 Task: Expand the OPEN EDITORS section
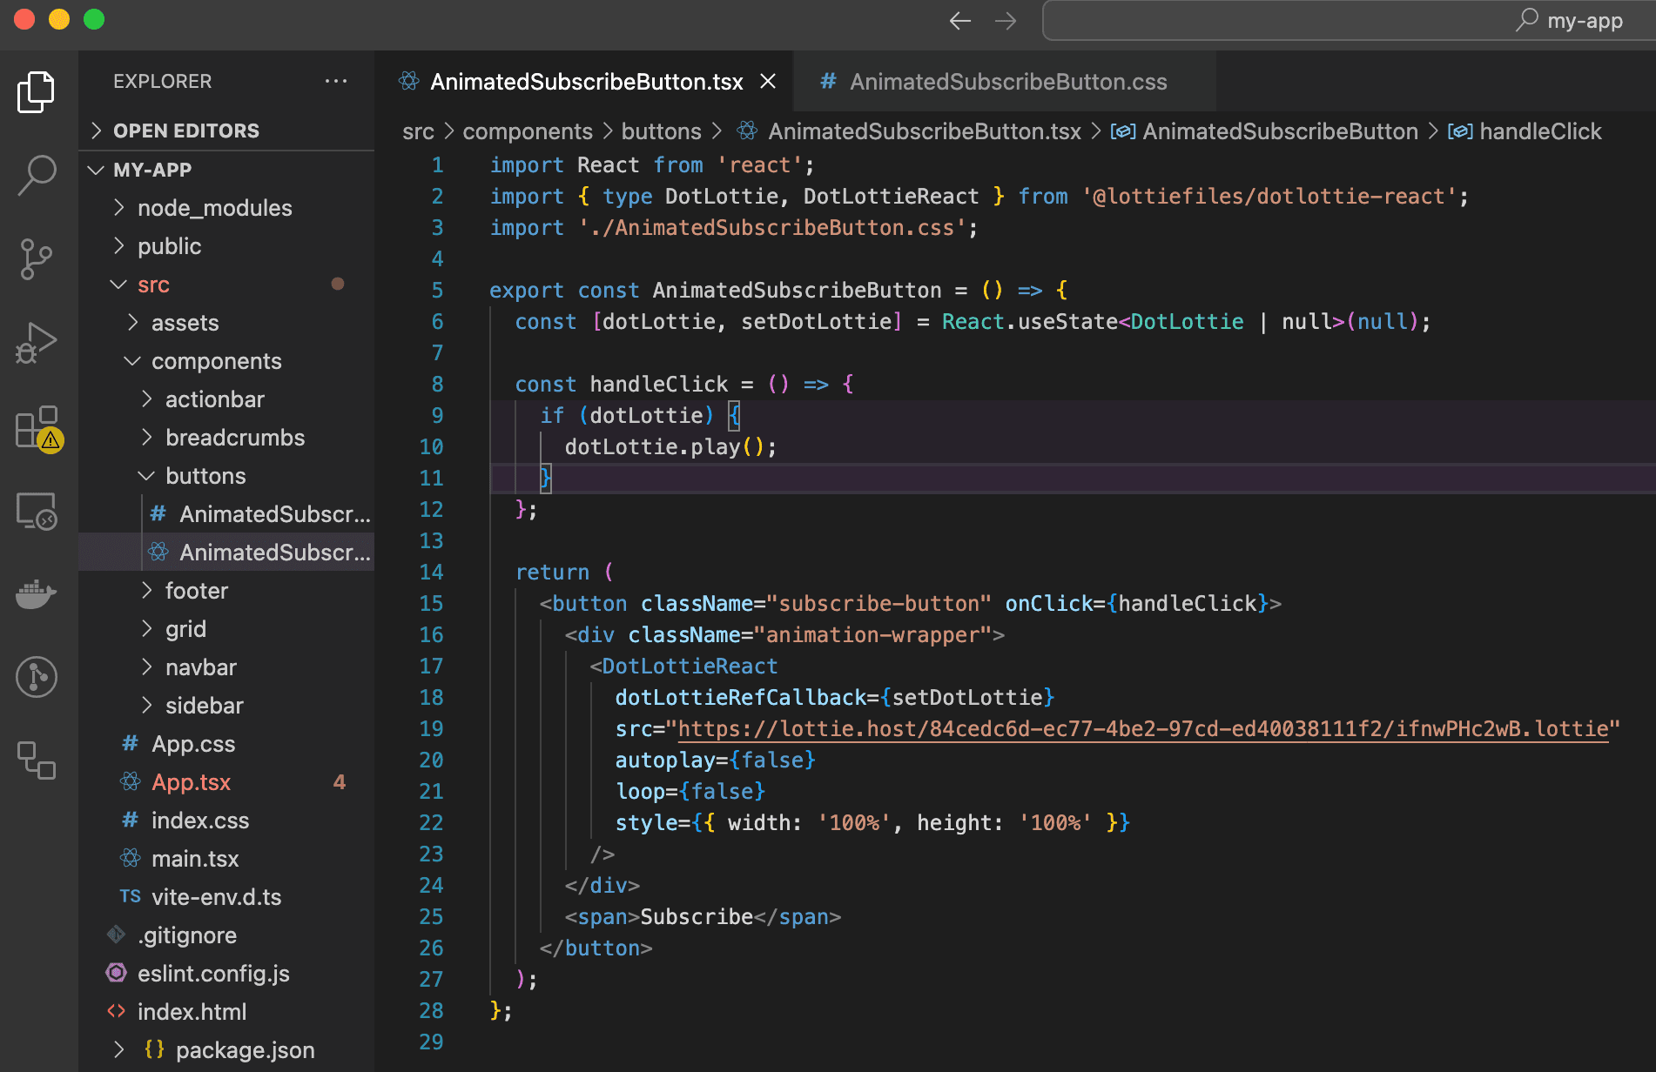click(185, 131)
